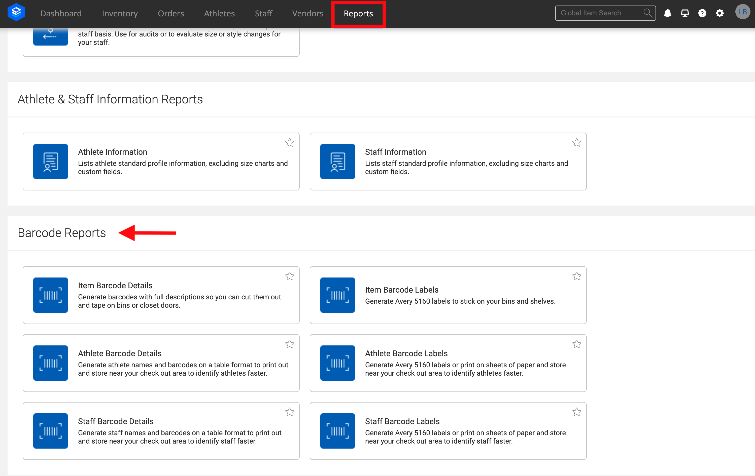This screenshot has width=755, height=476.
Task: Star the Item Barcode Labels report
Action: point(577,276)
